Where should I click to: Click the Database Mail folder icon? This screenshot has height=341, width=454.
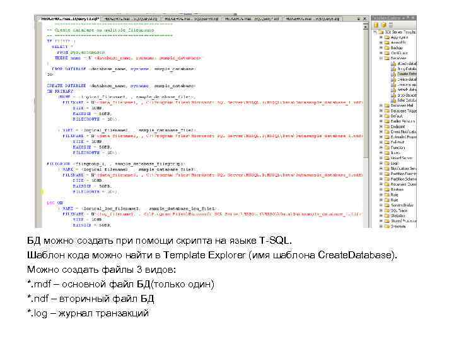(387, 105)
